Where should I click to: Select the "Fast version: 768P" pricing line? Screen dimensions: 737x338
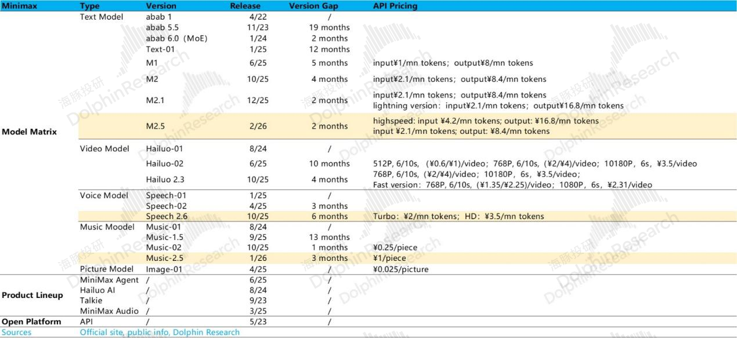click(512, 185)
